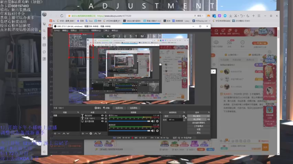This screenshot has height=164, width=293.
Task: Click browser screenshot scissors icon
Action: point(235,16)
